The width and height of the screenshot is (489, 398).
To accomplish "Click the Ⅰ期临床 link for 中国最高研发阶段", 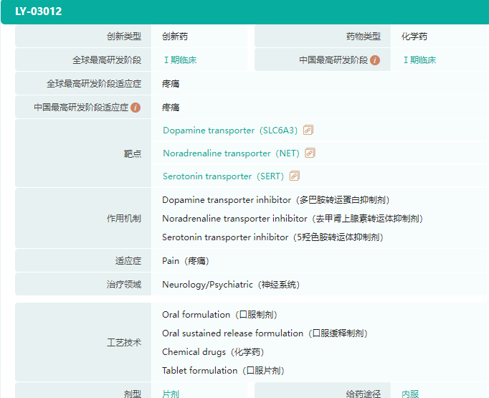I will tap(419, 60).
